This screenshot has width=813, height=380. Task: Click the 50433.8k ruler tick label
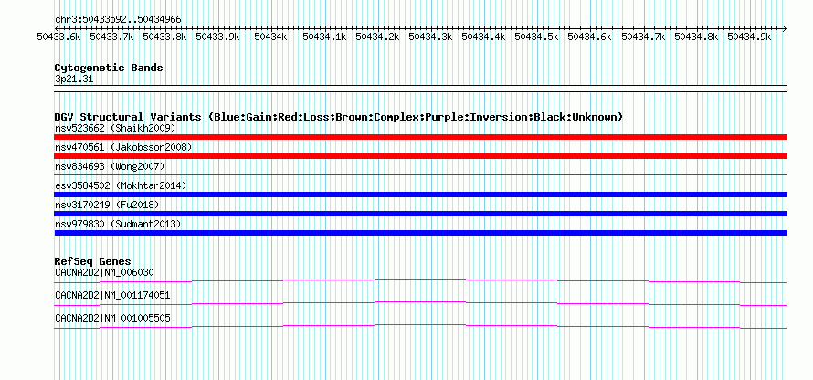pos(164,37)
